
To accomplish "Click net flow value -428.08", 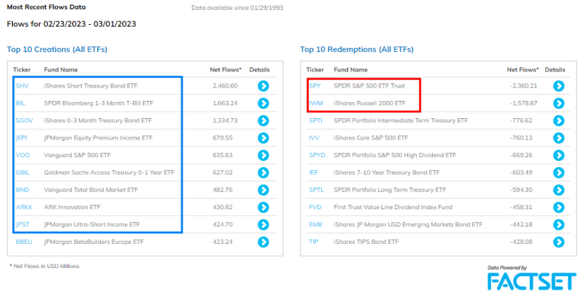I will click(521, 242).
